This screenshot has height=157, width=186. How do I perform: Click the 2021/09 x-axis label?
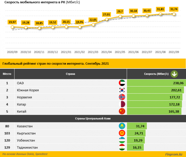coord(174,52)
